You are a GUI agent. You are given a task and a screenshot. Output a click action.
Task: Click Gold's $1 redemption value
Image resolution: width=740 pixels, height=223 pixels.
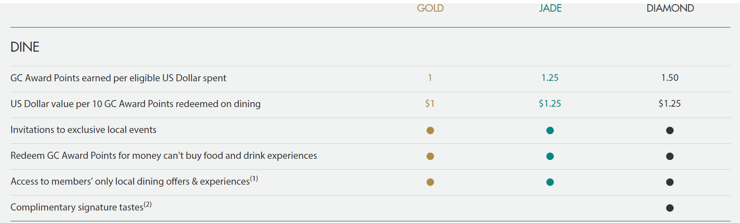pos(430,103)
